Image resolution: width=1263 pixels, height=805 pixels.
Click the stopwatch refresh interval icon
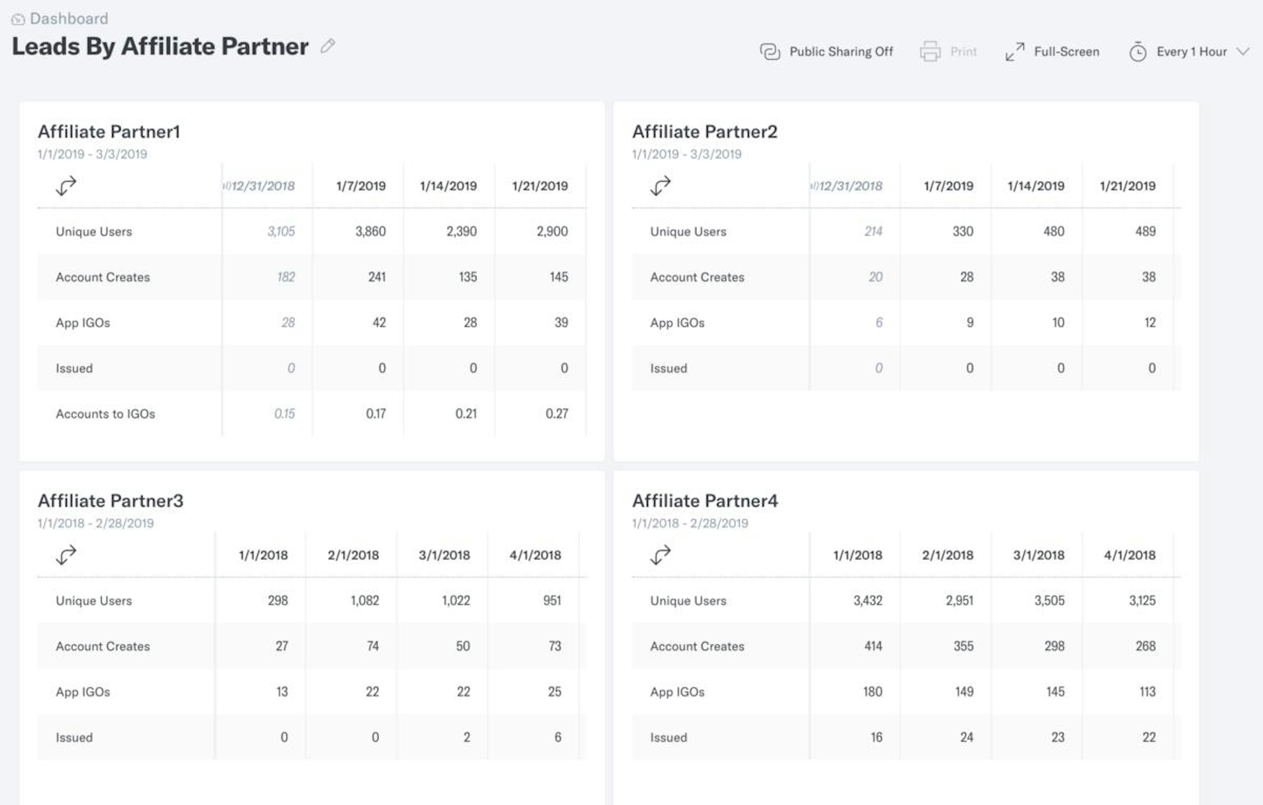1137,51
